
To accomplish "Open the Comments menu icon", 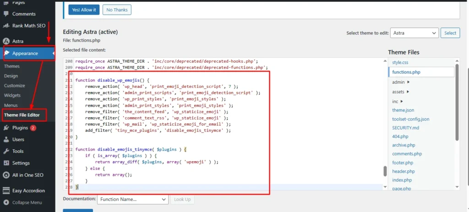I will (5, 14).
